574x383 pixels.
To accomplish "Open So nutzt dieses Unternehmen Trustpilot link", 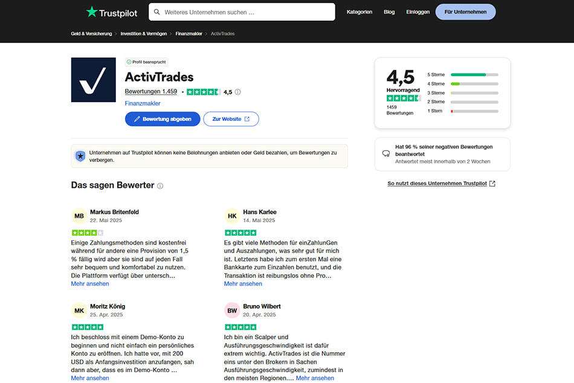I will [x=437, y=184].
